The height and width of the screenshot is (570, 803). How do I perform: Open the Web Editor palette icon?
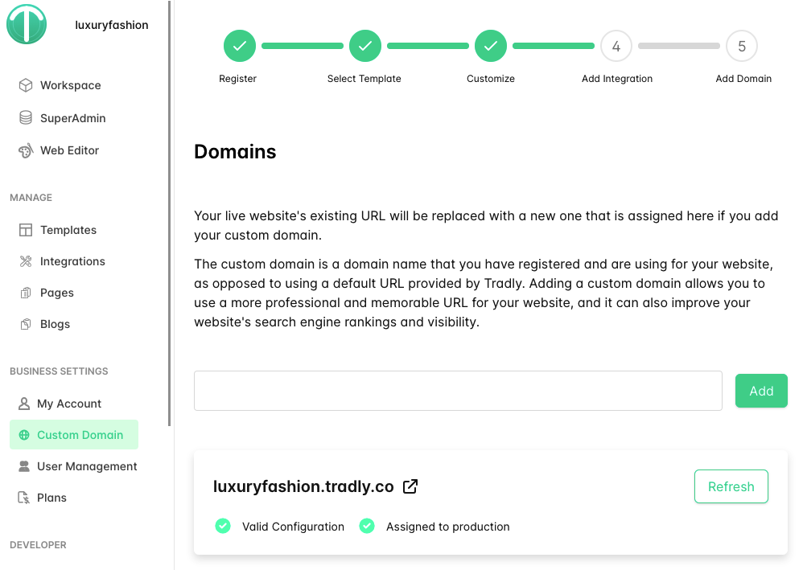coord(26,150)
